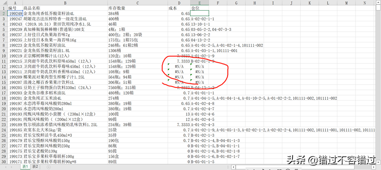
Task: Click cell with ID 199205
Action: pyautogui.click(x=15, y=88)
